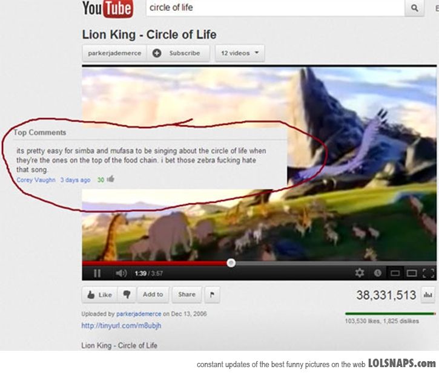Expand the 12 videos dropdown
Viewport: 439px width, 375px height.
(x=240, y=53)
